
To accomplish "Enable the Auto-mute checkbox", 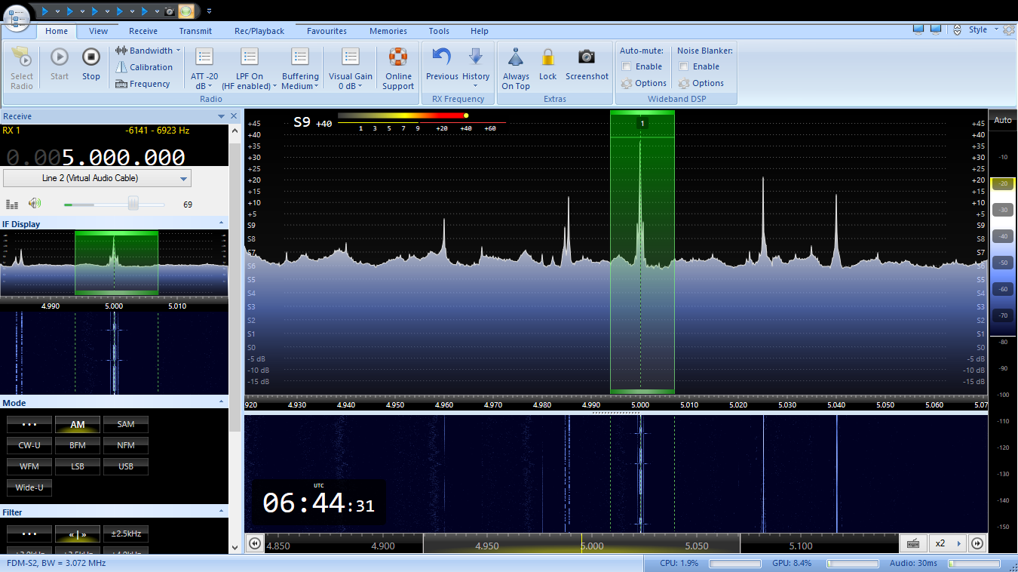I will tap(627, 66).
